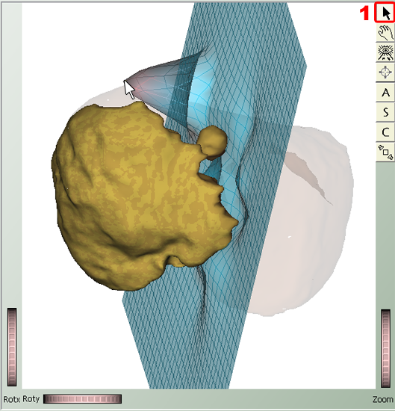Click the Zoom label
The image size is (395, 411).
(383, 400)
